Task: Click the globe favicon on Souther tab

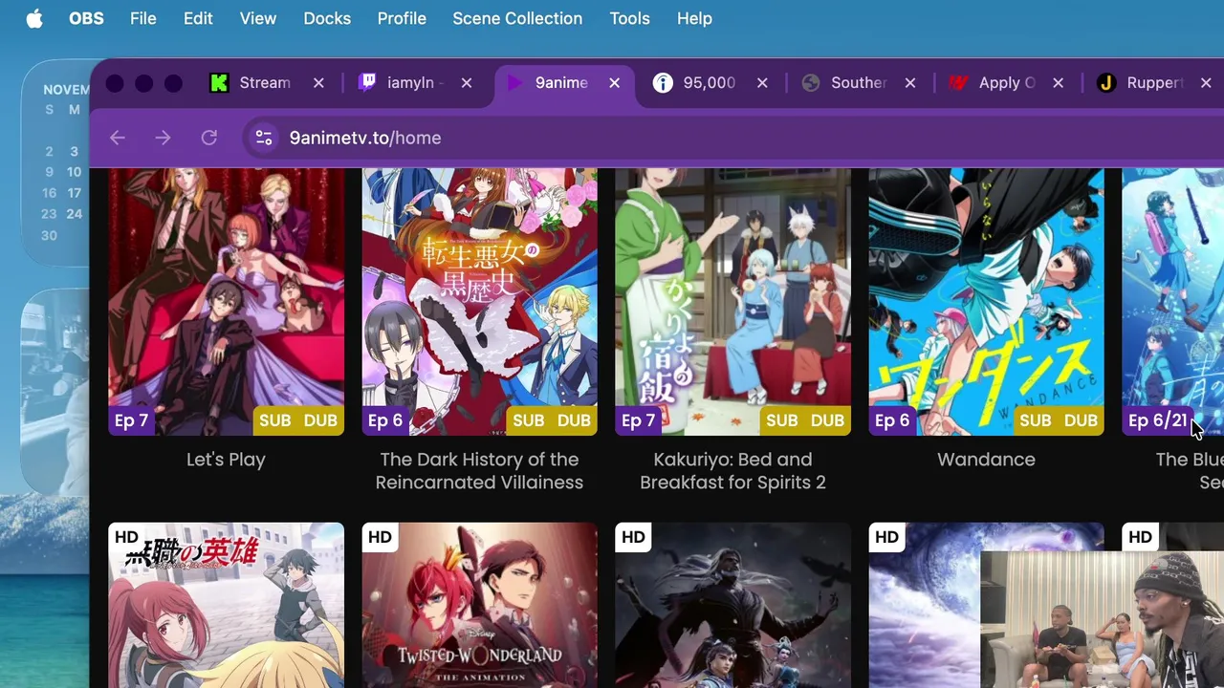Action: click(811, 83)
